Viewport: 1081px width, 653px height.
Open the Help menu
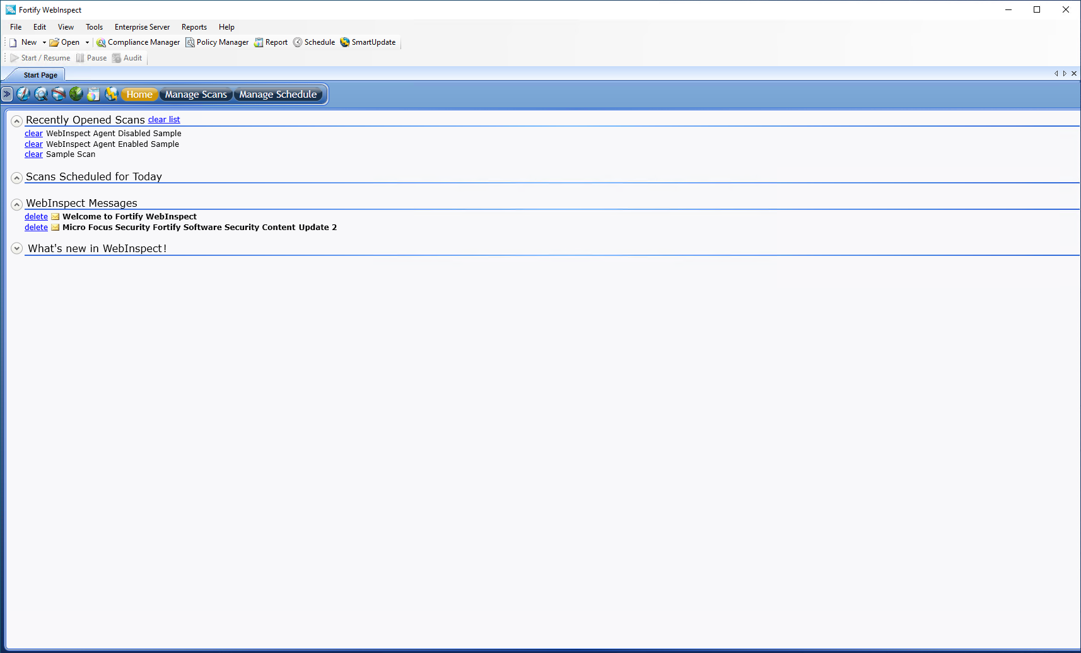point(226,27)
